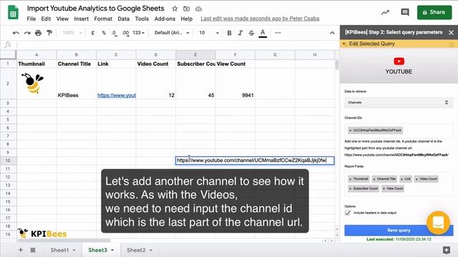
Task: Add a new sheet with plus icon
Action: [21, 250]
